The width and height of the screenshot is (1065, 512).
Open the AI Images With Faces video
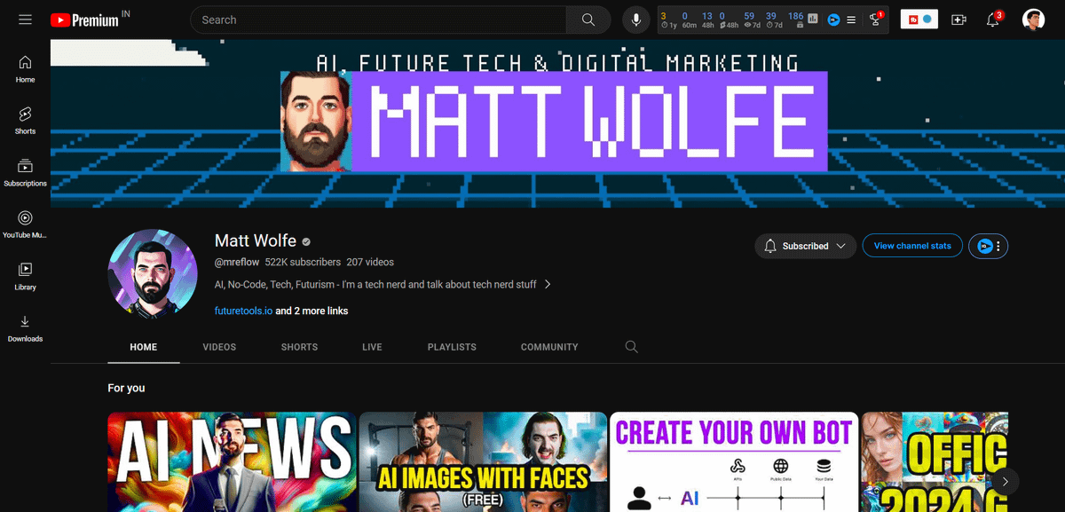click(x=483, y=461)
